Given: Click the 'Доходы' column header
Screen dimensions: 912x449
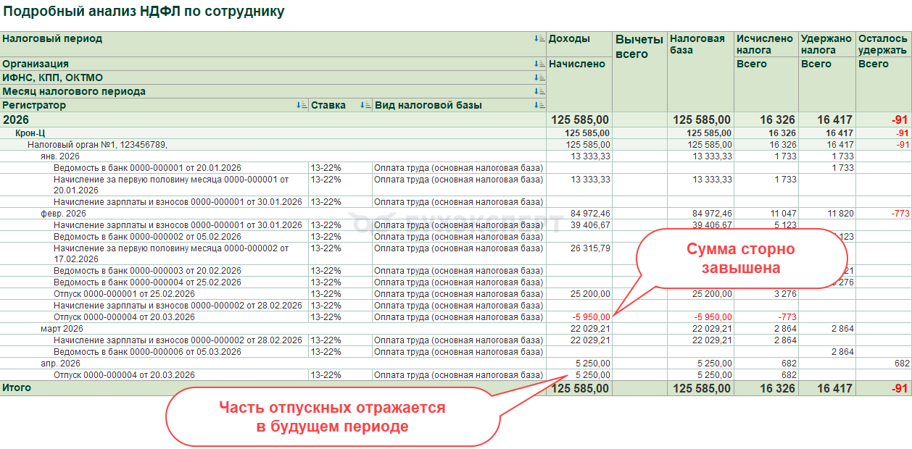Looking at the screenshot, I should pyautogui.click(x=580, y=44).
